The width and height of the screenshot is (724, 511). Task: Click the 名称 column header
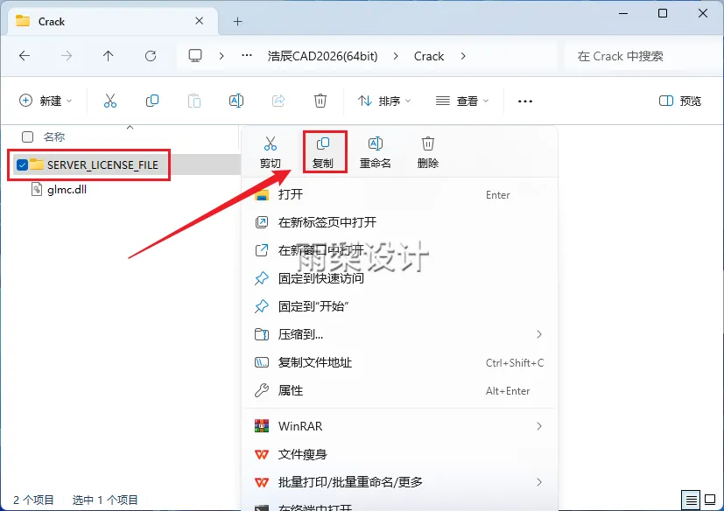coord(54,136)
